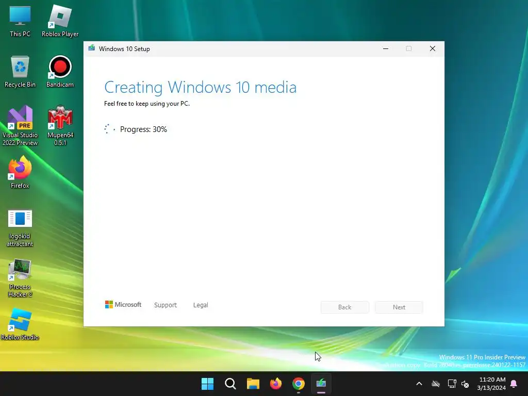Open Visual Studio 2022 Preview shortcut

[x=20, y=126]
